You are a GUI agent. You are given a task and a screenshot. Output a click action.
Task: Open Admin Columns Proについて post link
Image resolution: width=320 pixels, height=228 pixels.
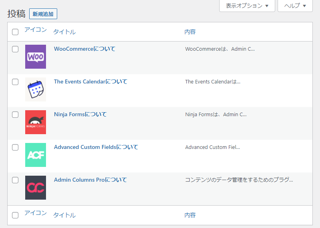click(90, 180)
